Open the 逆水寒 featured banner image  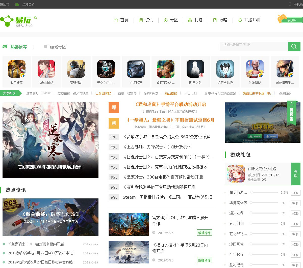pyautogui.click(x=50, y=140)
